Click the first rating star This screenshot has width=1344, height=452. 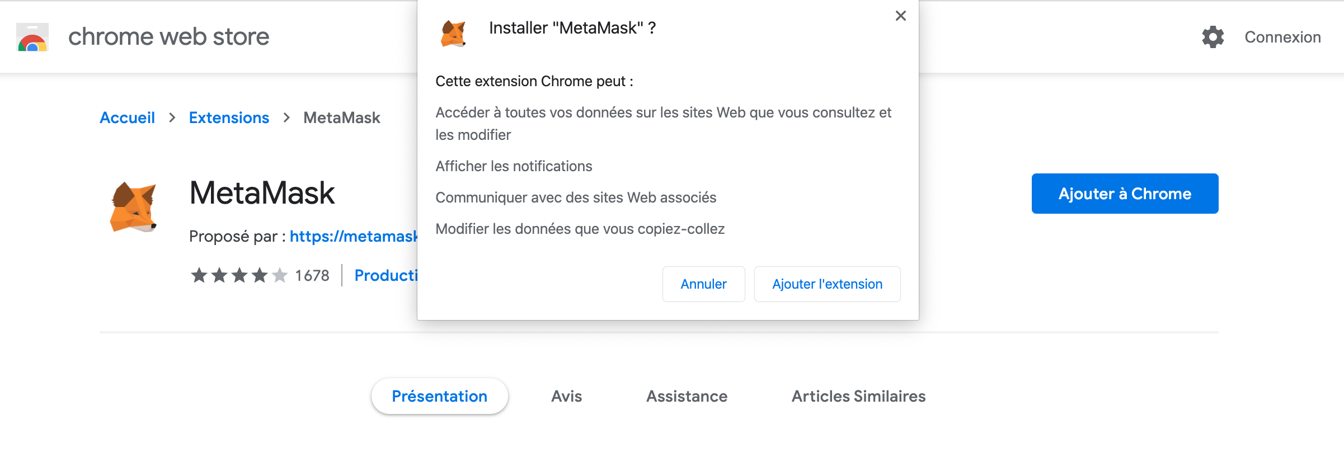(199, 275)
